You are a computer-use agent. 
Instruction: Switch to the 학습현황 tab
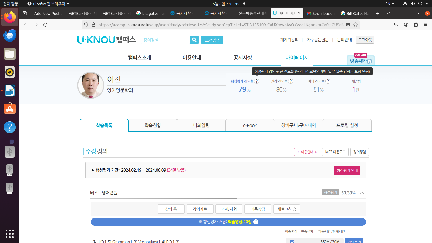[153, 126]
